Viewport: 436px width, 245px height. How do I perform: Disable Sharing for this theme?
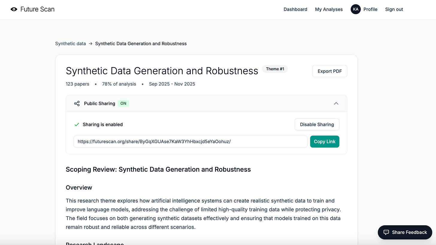click(x=317, y=124)
